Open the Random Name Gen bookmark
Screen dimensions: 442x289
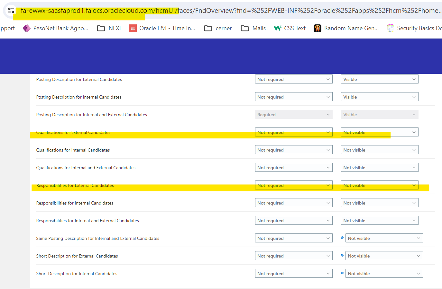[346, 28]
